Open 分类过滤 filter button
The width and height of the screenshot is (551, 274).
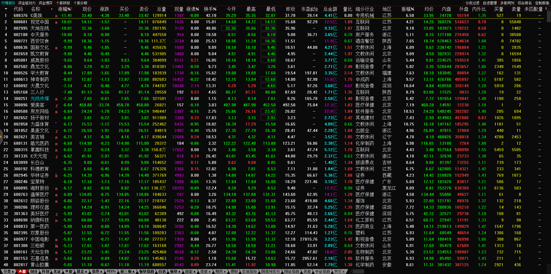tap(472, 3)
